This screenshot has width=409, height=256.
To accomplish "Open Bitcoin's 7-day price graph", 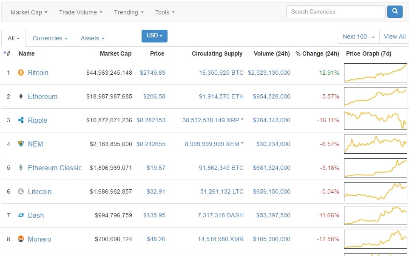I will pos(375,73).
